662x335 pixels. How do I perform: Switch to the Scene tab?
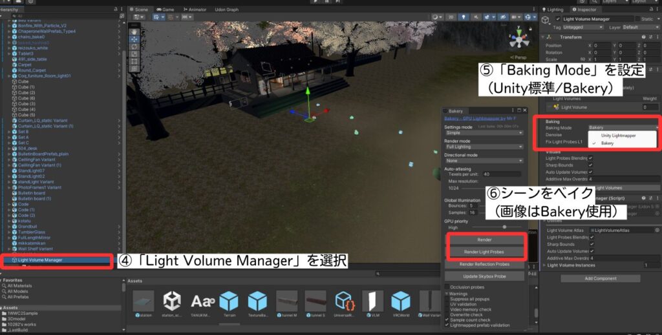(138, 9)
